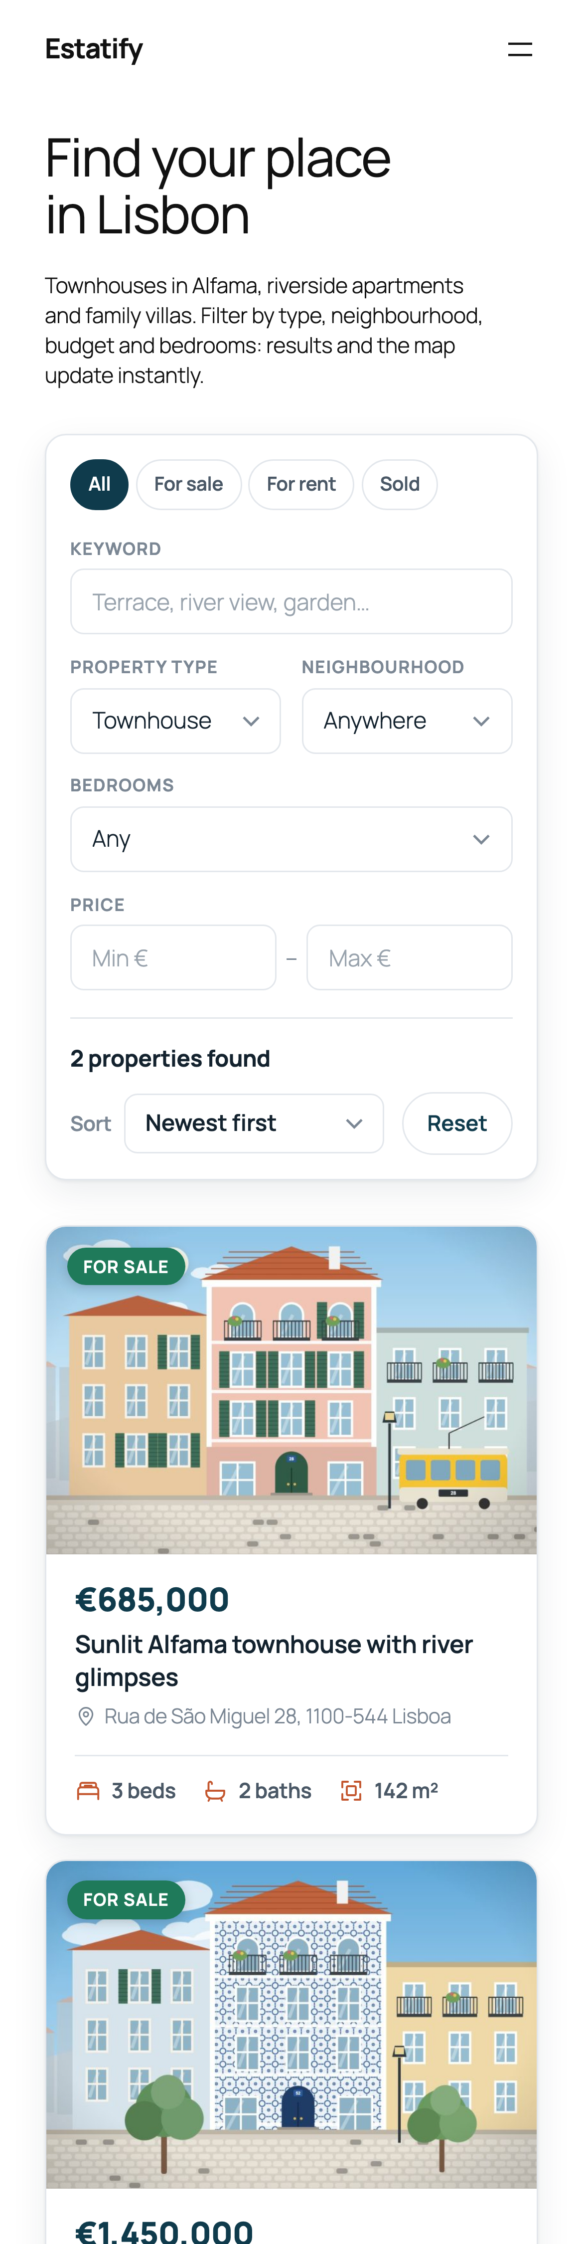Click the Estatify logo
Viewport: 583px width, 2244px height.
94,50
